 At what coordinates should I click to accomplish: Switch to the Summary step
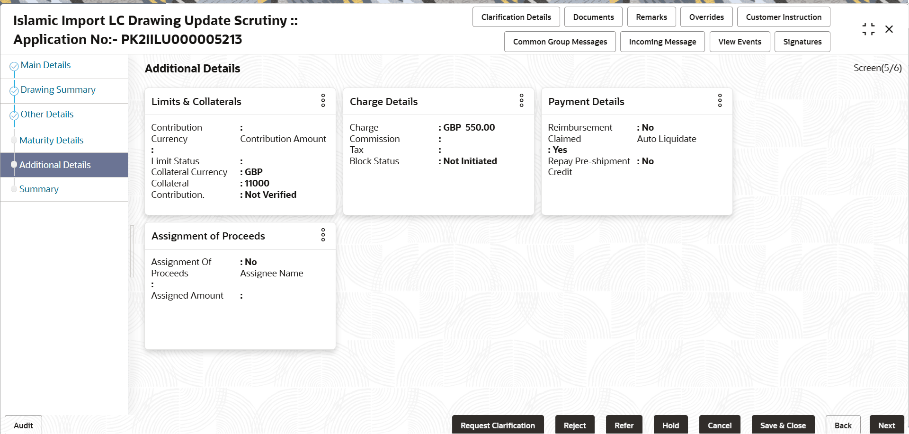39,189
